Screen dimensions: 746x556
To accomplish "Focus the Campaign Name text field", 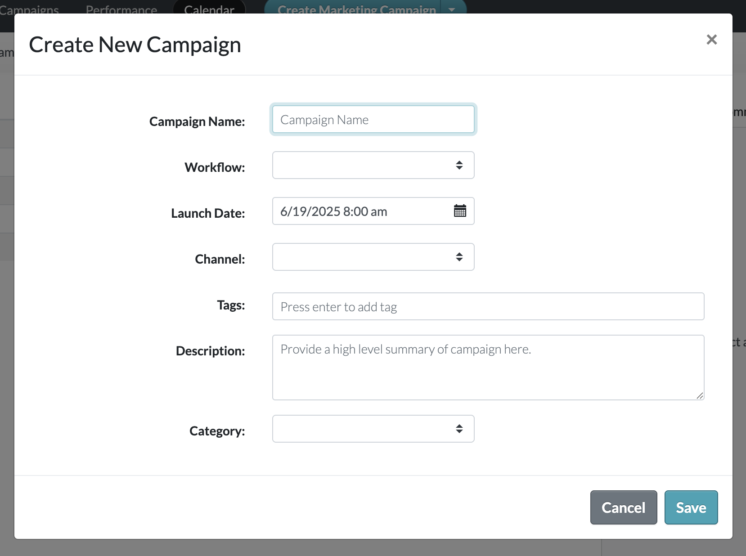I will click(x=373, y=119).
